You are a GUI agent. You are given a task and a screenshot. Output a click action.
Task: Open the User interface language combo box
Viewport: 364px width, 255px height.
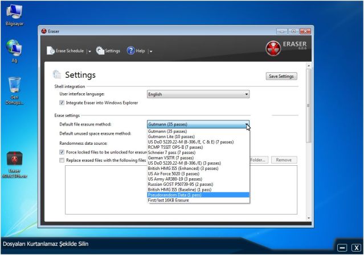pos(198,94)
